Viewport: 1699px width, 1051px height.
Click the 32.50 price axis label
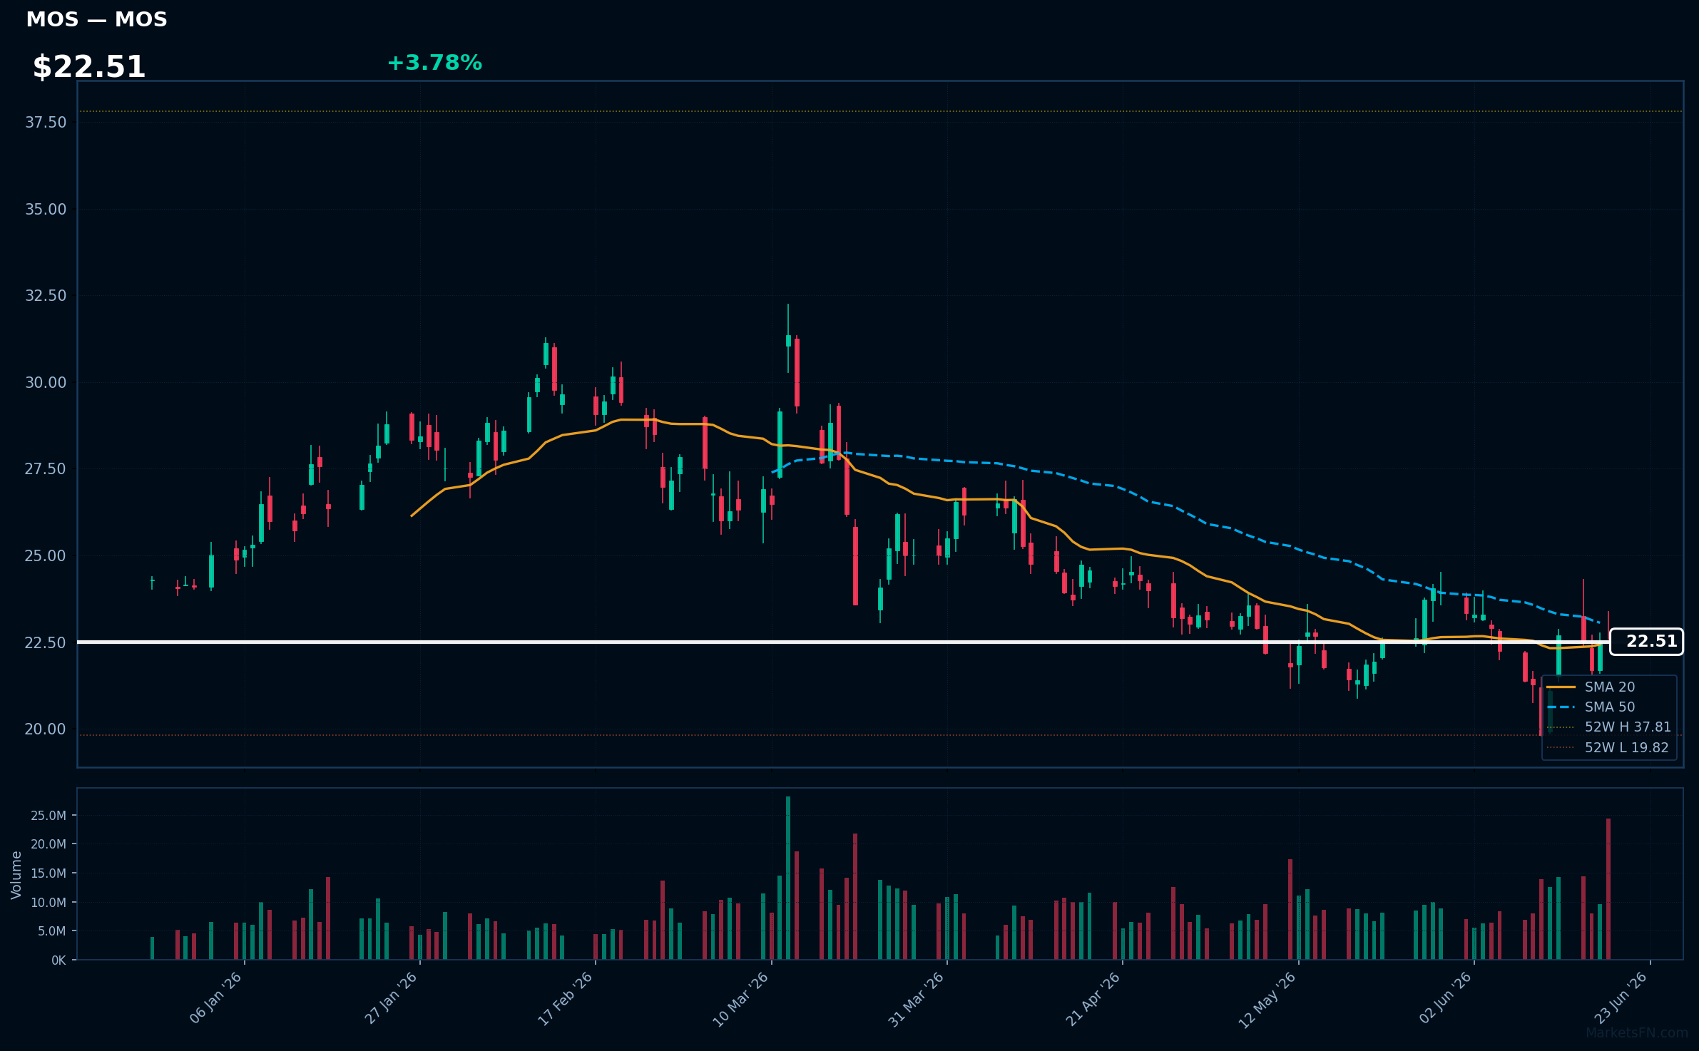pos(46,296)
